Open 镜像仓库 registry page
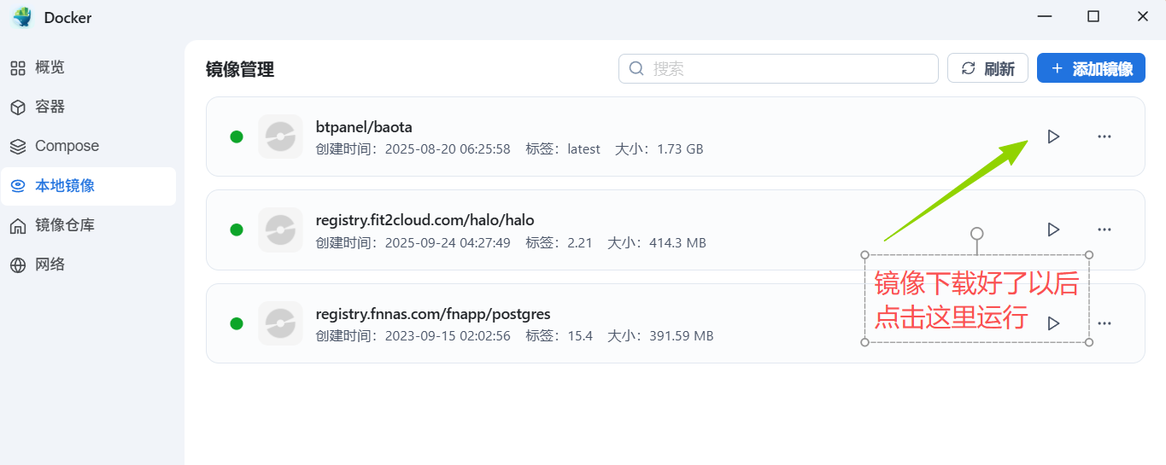1166x465 pixels. pyautogui.click(x=64, y=225)
